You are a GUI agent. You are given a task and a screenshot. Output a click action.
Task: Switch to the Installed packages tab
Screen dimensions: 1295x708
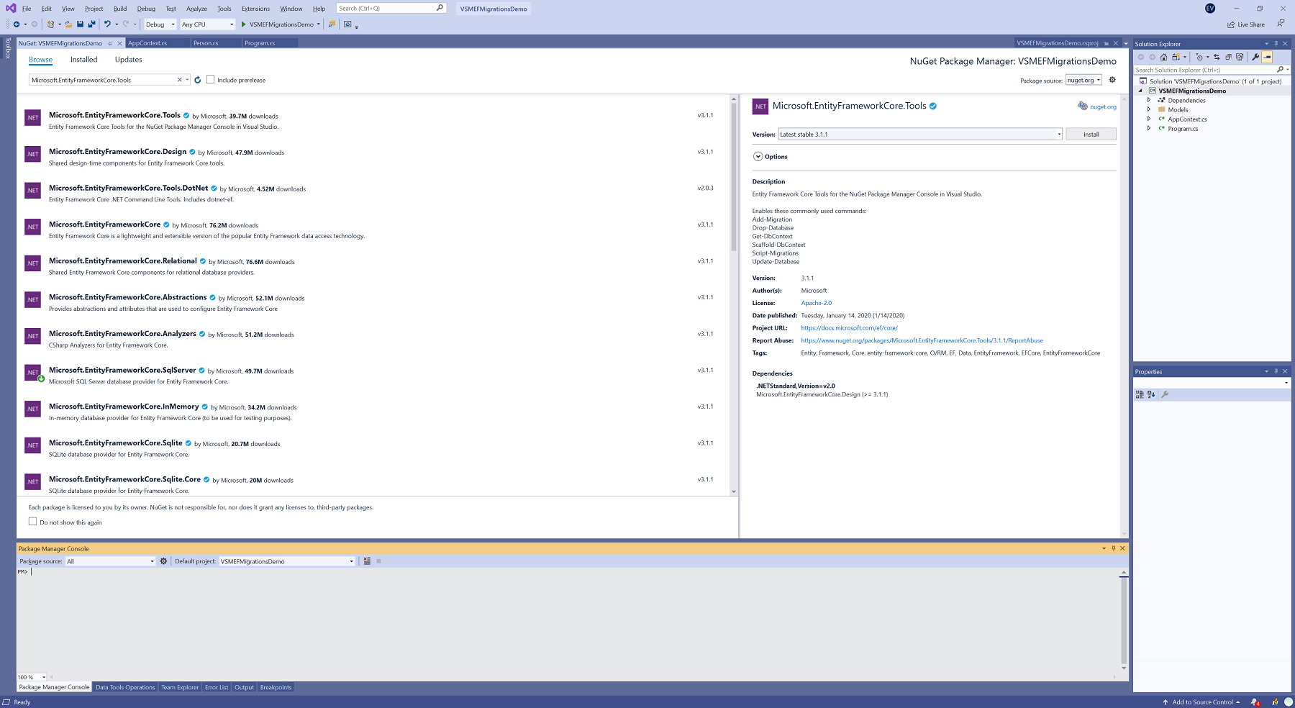point(83,60)
